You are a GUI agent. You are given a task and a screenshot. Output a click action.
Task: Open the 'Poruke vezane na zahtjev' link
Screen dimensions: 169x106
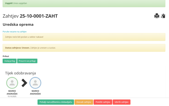(x=14, y=31)
